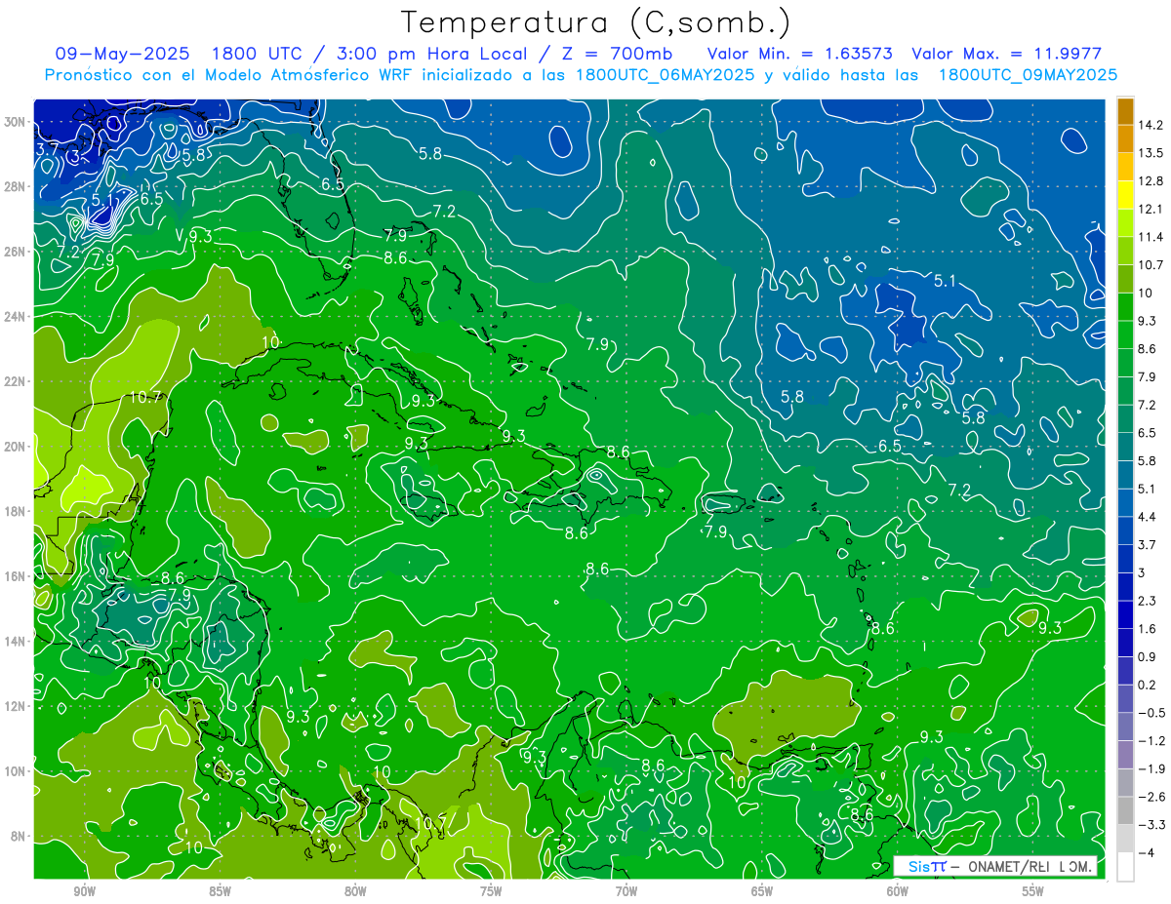Click the 22N latitude axis label

pos(16,381)
